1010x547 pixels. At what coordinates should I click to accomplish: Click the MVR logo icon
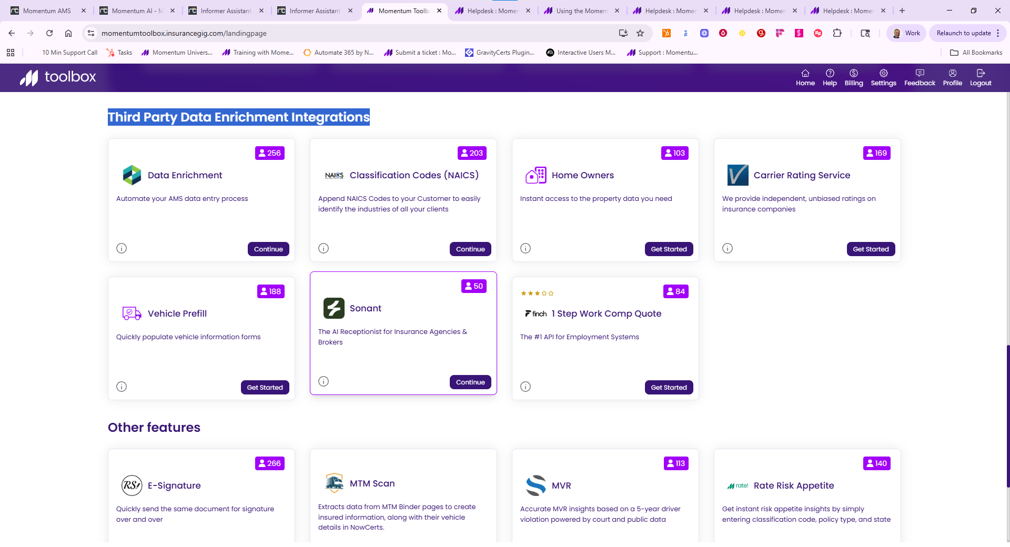coord(536,485)
